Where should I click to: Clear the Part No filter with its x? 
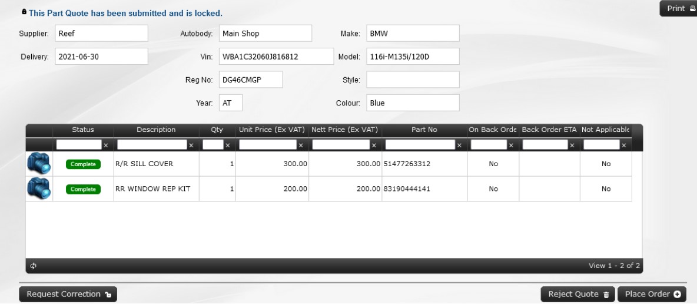coord(459,145)
